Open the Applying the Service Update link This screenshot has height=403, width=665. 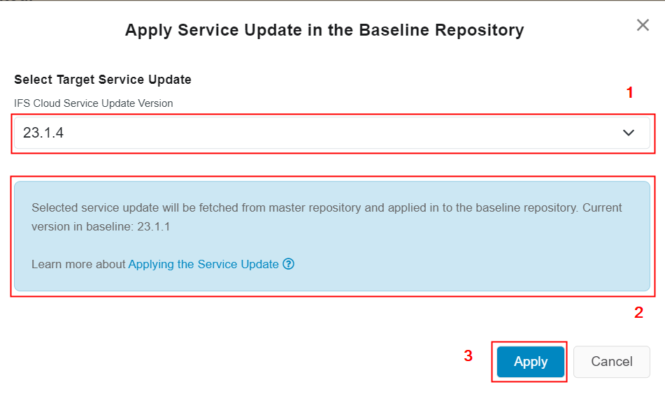point(203,265)
